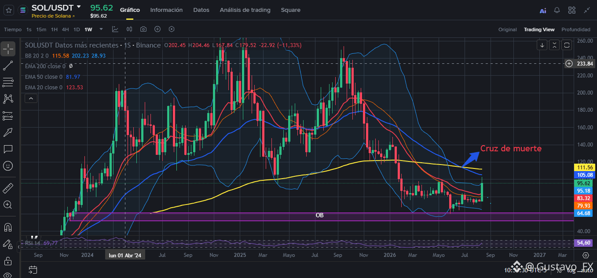
Task: Select the Fibonacci retracement lines tool
Action: [8, 82]
